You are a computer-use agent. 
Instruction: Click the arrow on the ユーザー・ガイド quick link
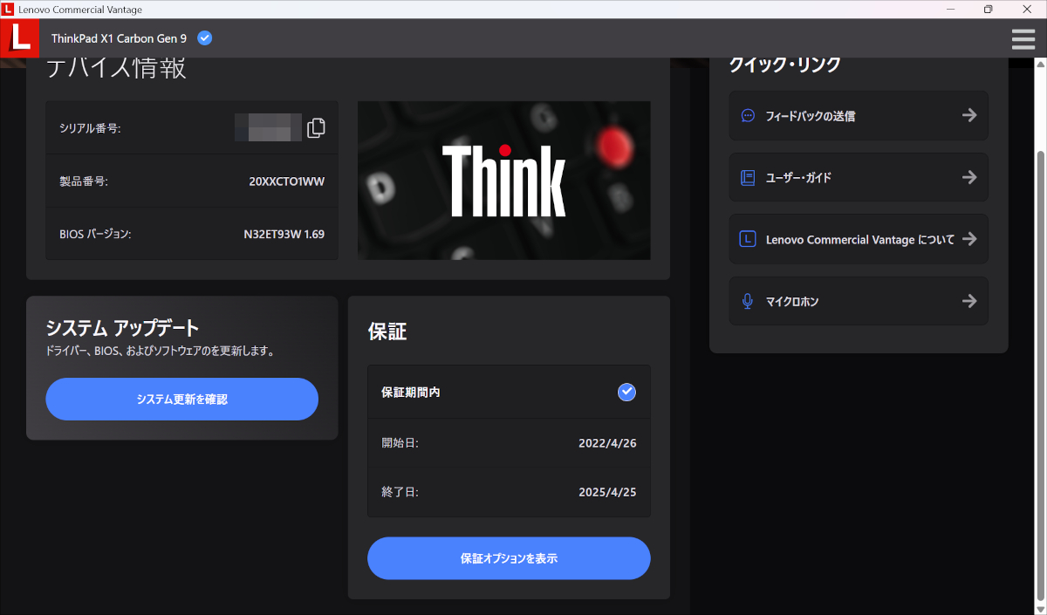(969, 177)
